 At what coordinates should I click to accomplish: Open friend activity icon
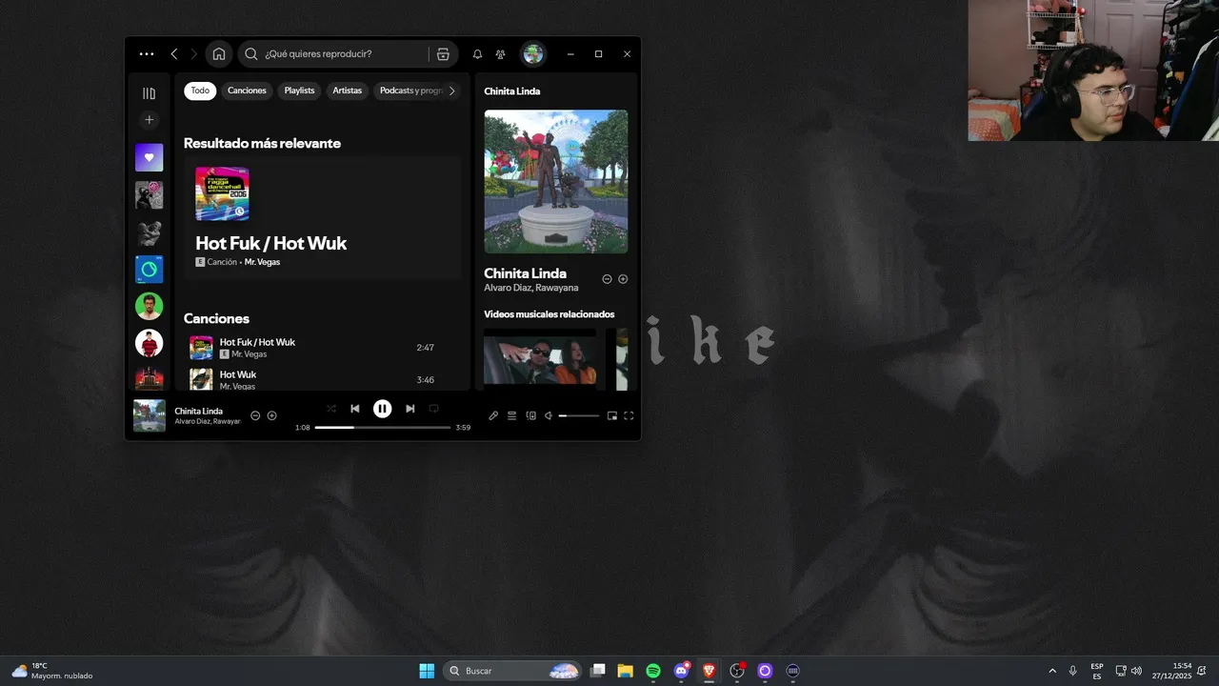(500, 54)
